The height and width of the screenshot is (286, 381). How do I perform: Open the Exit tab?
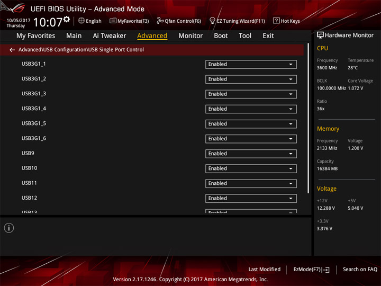point(268,36)
